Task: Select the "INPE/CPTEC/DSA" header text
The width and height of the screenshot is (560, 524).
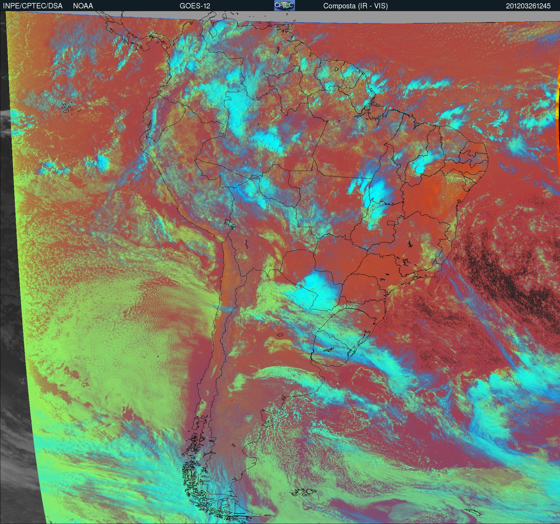Action: [x=33, y=6]
